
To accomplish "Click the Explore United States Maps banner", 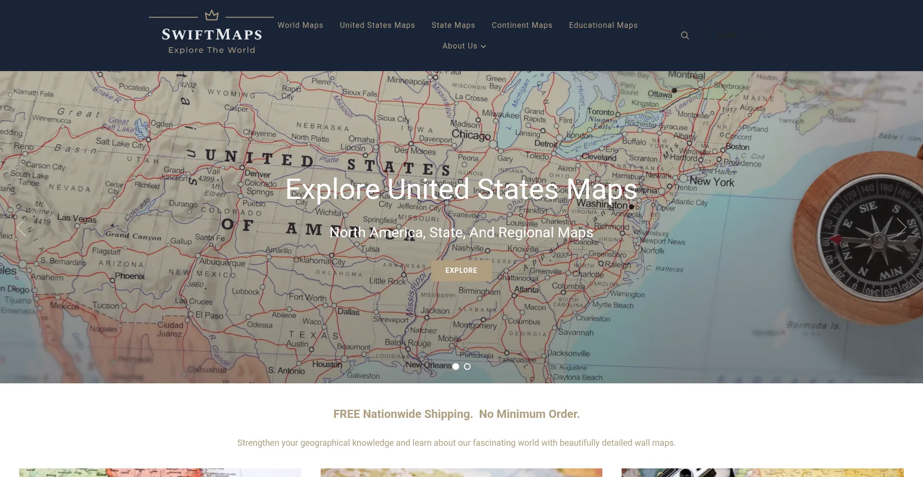I will (x=461, y=189).
